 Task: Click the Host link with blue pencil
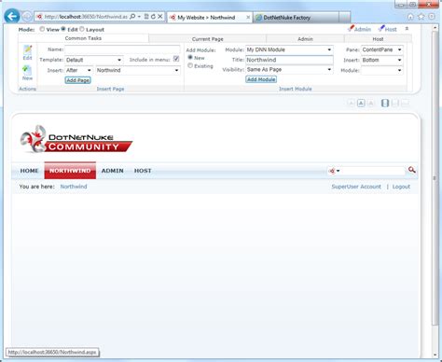(x=388, y=29)
